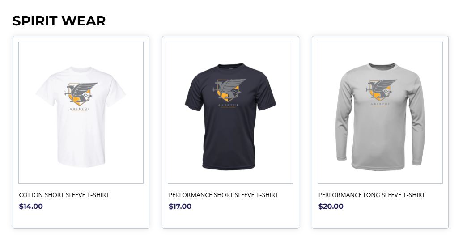Click the SPIRIT WEAR heading

click(x=59, y=21)
